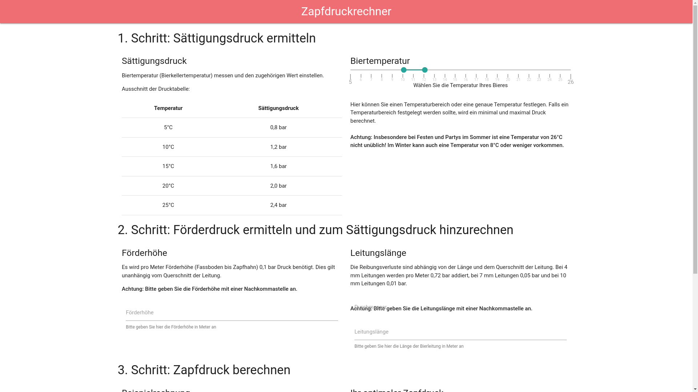
Task: Click the 'Sättigungsdruck' column header
Action: click(278, 108)
